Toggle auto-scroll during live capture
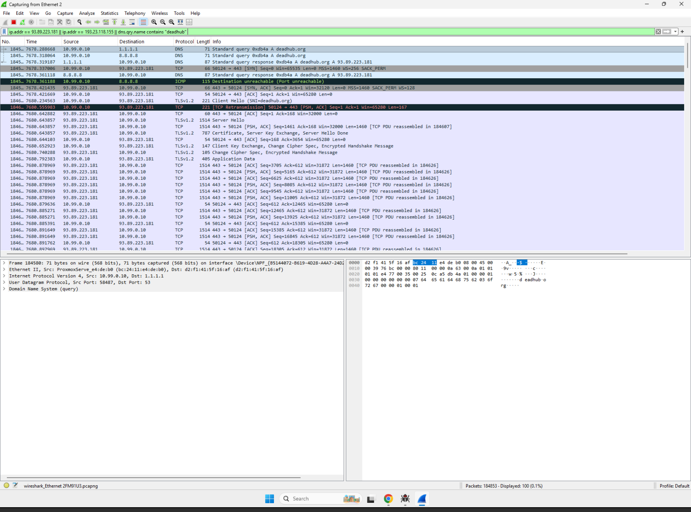The height and width of the screenshot is (512, 691). (132, 22)
